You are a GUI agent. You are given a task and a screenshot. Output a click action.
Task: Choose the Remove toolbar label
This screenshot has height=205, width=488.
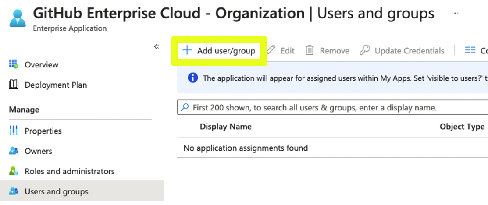(x=334, y=51)
